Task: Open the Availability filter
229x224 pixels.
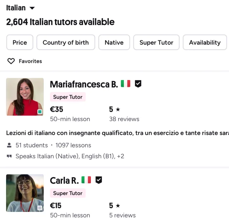Action: point(205,43)
